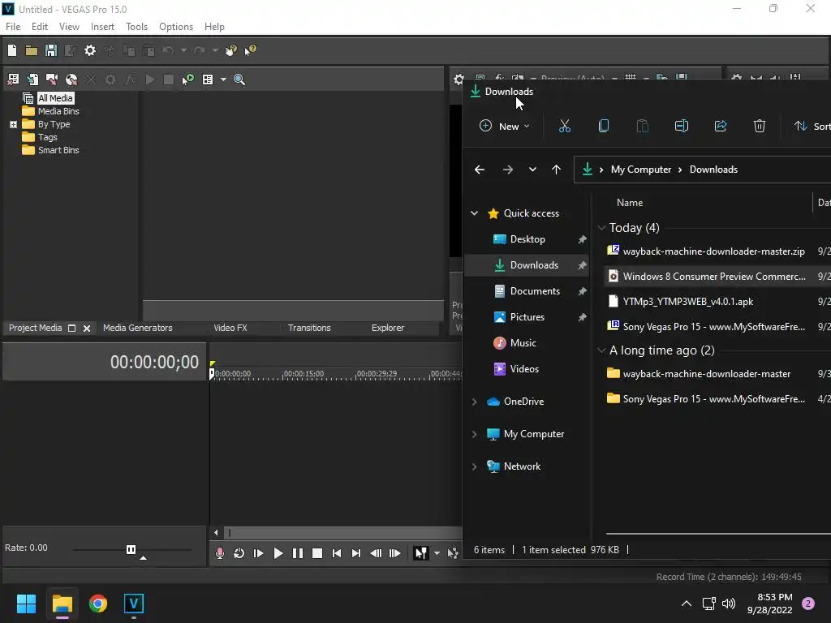Select the Smart Bins folder
The image size is (831, 623).
coord(58,150)
